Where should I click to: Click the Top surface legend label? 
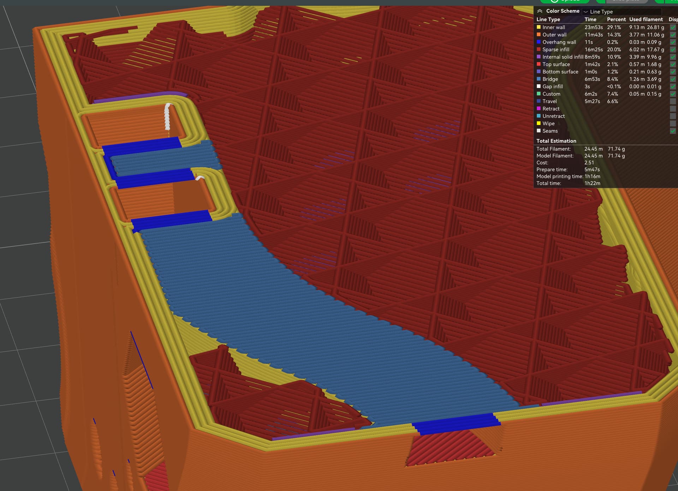point(556,64)
